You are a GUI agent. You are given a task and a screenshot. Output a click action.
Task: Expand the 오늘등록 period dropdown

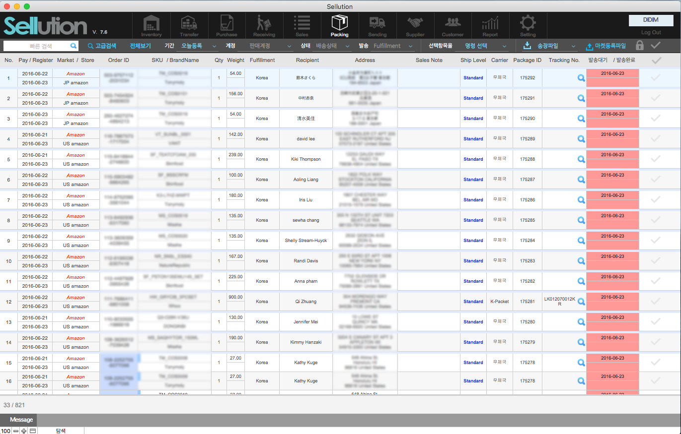click(x=198, y=46)
